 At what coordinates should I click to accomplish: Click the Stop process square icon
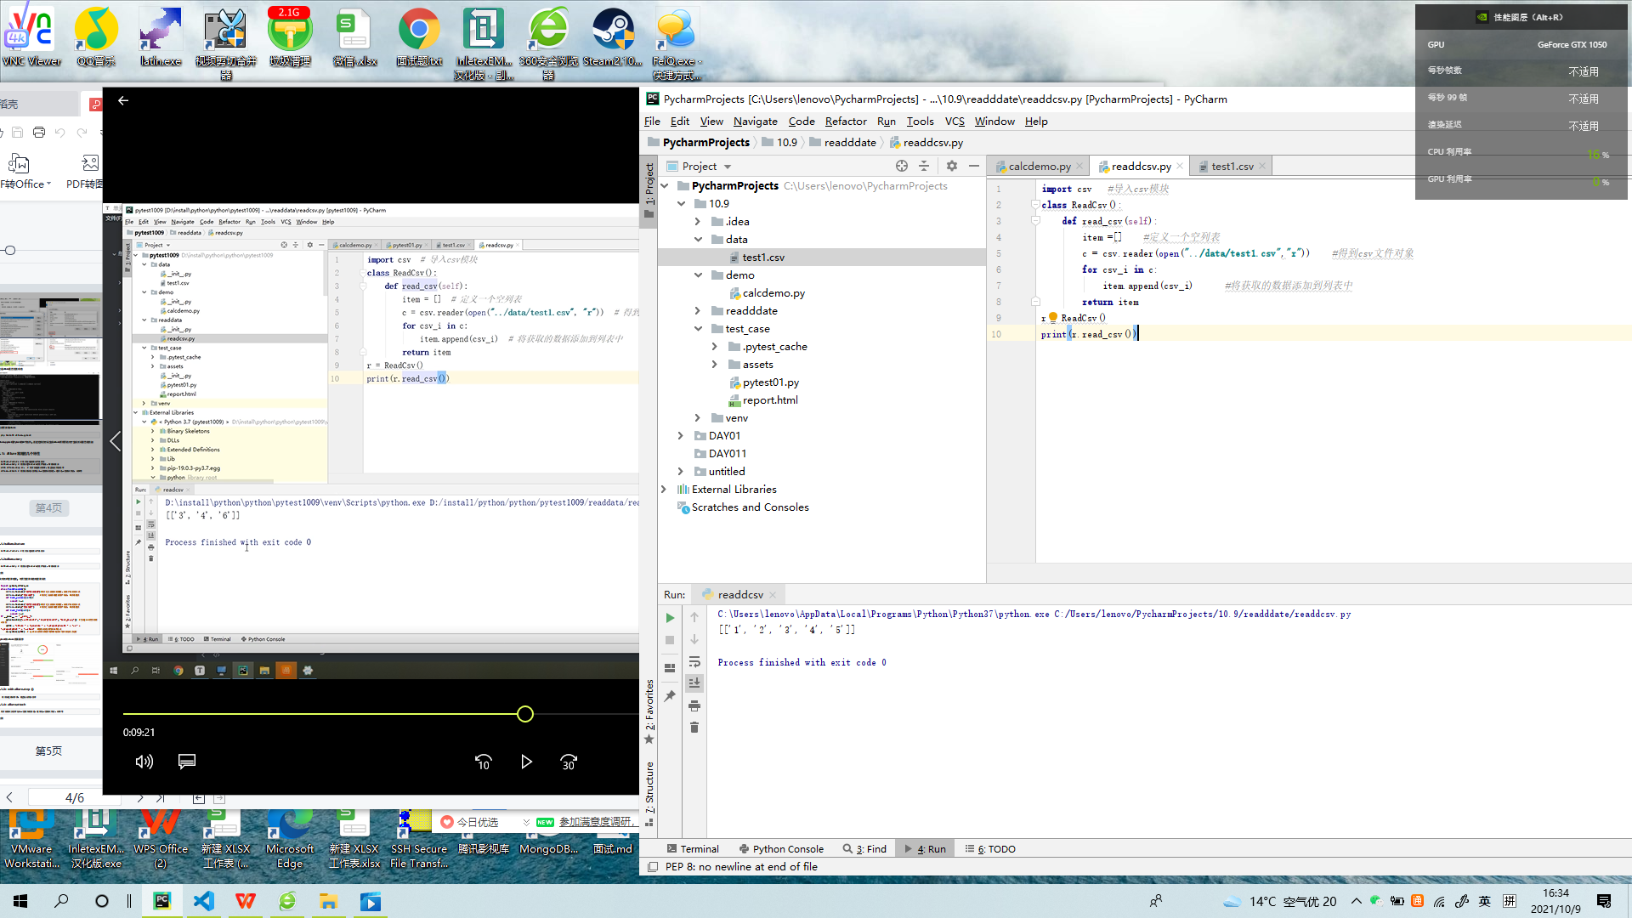[670, 640]
